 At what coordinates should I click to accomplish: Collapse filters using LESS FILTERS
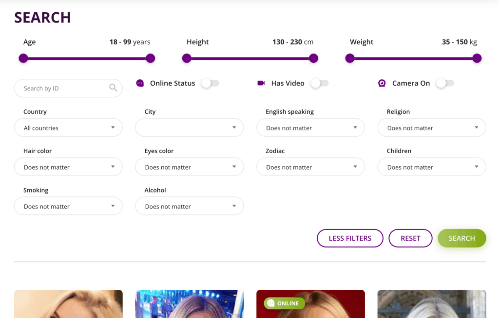350,238
